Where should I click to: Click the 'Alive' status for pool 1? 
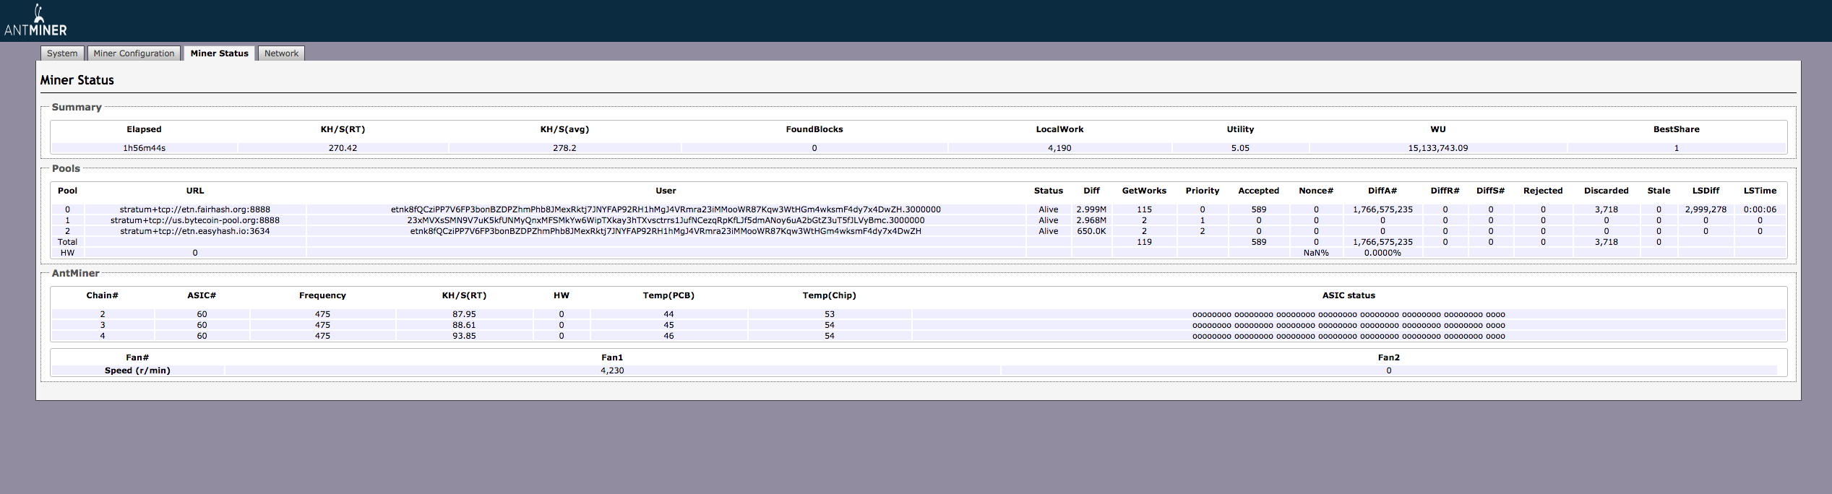1049,220
